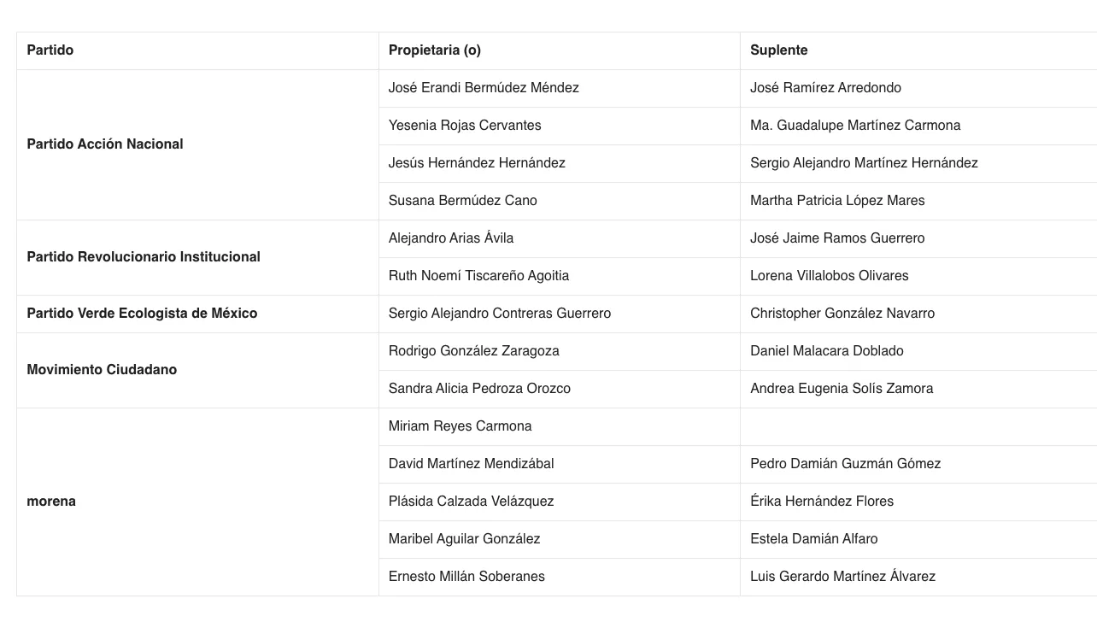Click Rodrigo González Zaragoza
This screenshot has height=622, width=1097.
coord(474,351)
